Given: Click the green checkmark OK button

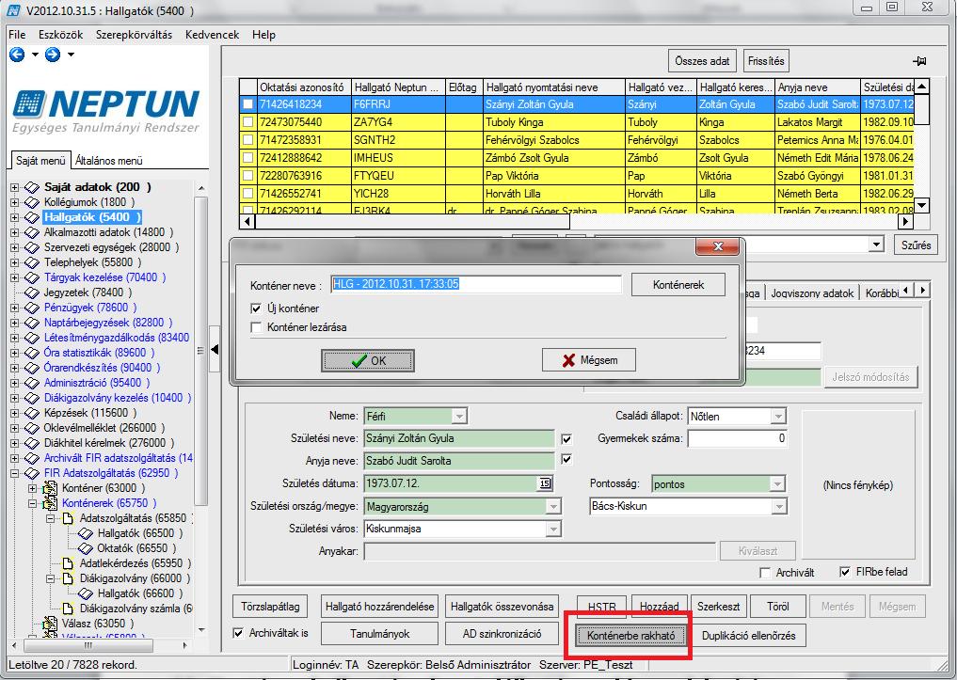Looking at the screenshot, I should click(x=368, y=360).
